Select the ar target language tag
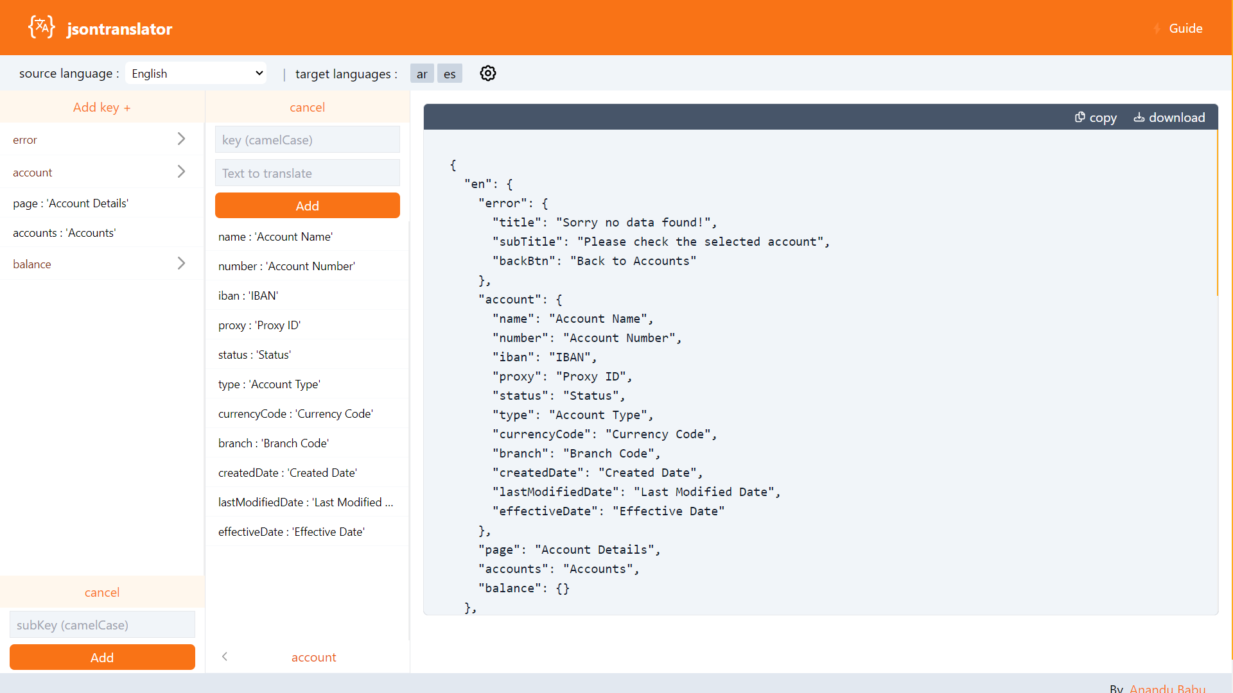The width and height of the screenshot is (1233, 693). click(x=422, y=74)
